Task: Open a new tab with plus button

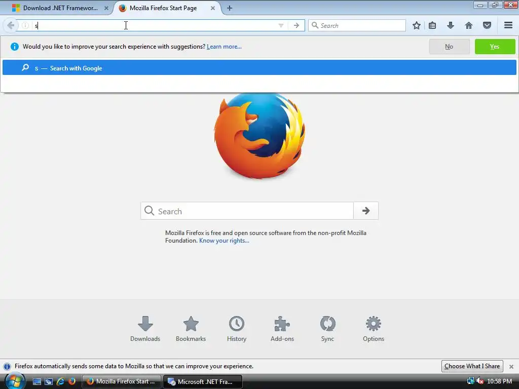Action: pos(230,8)
